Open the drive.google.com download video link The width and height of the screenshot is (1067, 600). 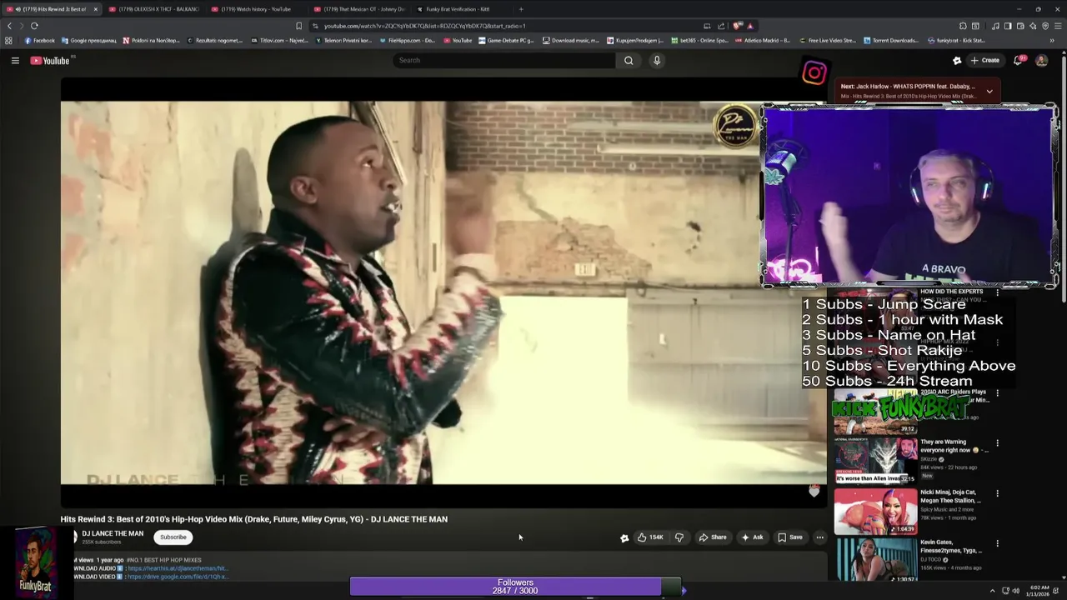pos(178,577)
